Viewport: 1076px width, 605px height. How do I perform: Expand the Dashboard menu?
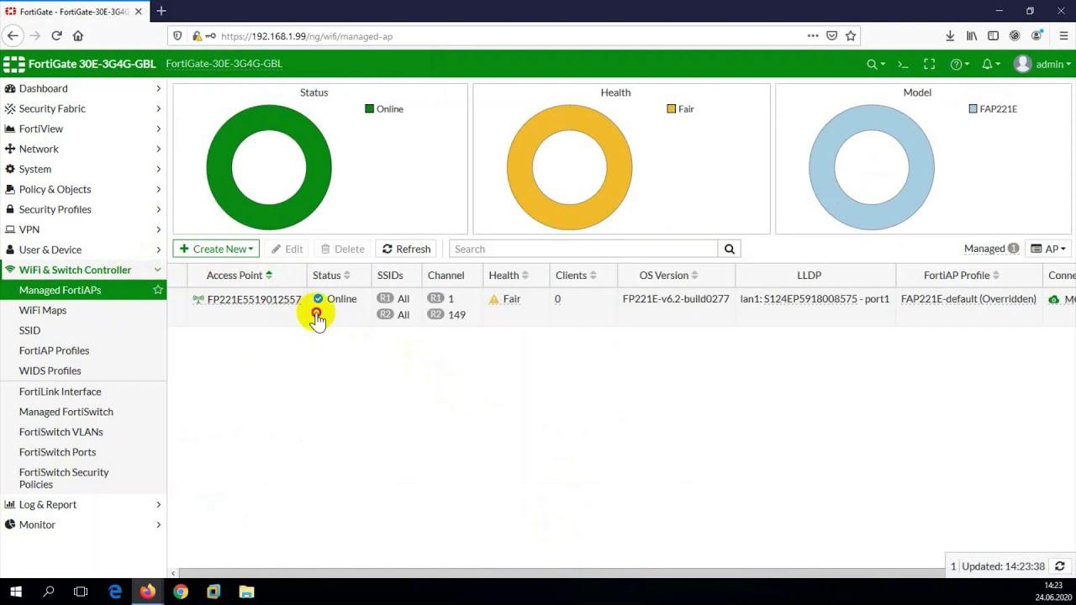pyautogui.click(x=83, y=88)
